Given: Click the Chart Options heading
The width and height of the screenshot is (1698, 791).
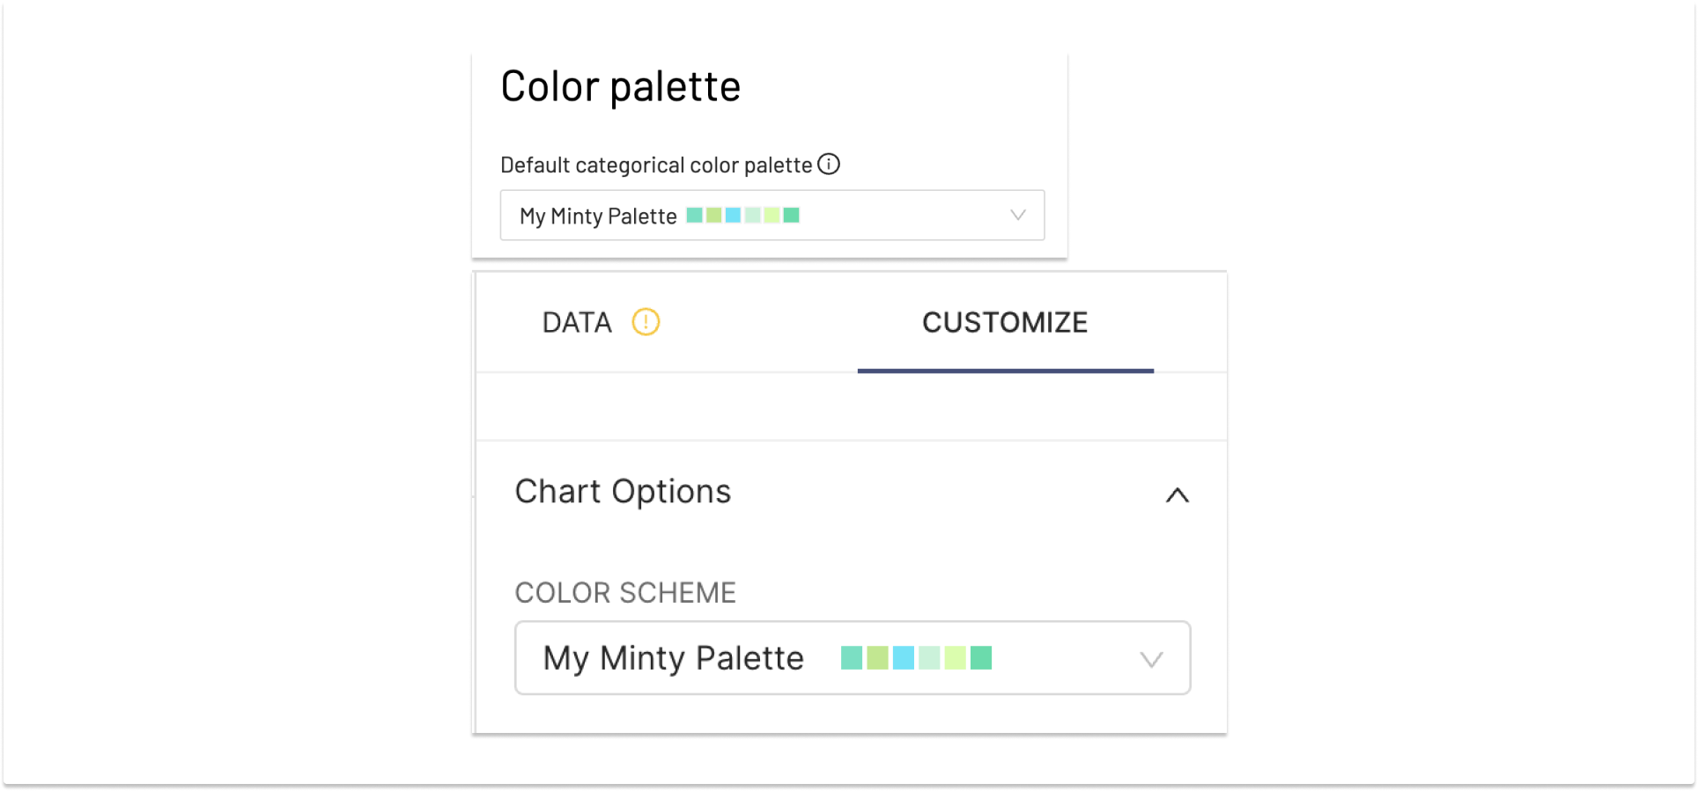Looking at the screenshot, I should coord(623,492).
